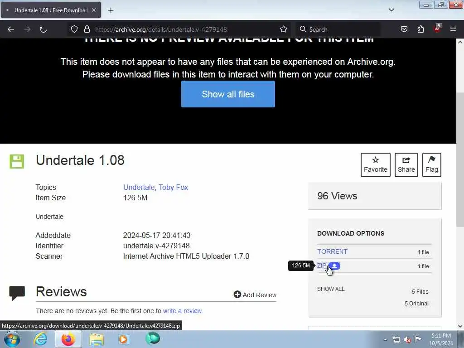Open a new browser tab

pyautogui.click(x=111, y=10)
